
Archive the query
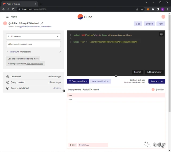pyautogui.click(x=57, y=88)
